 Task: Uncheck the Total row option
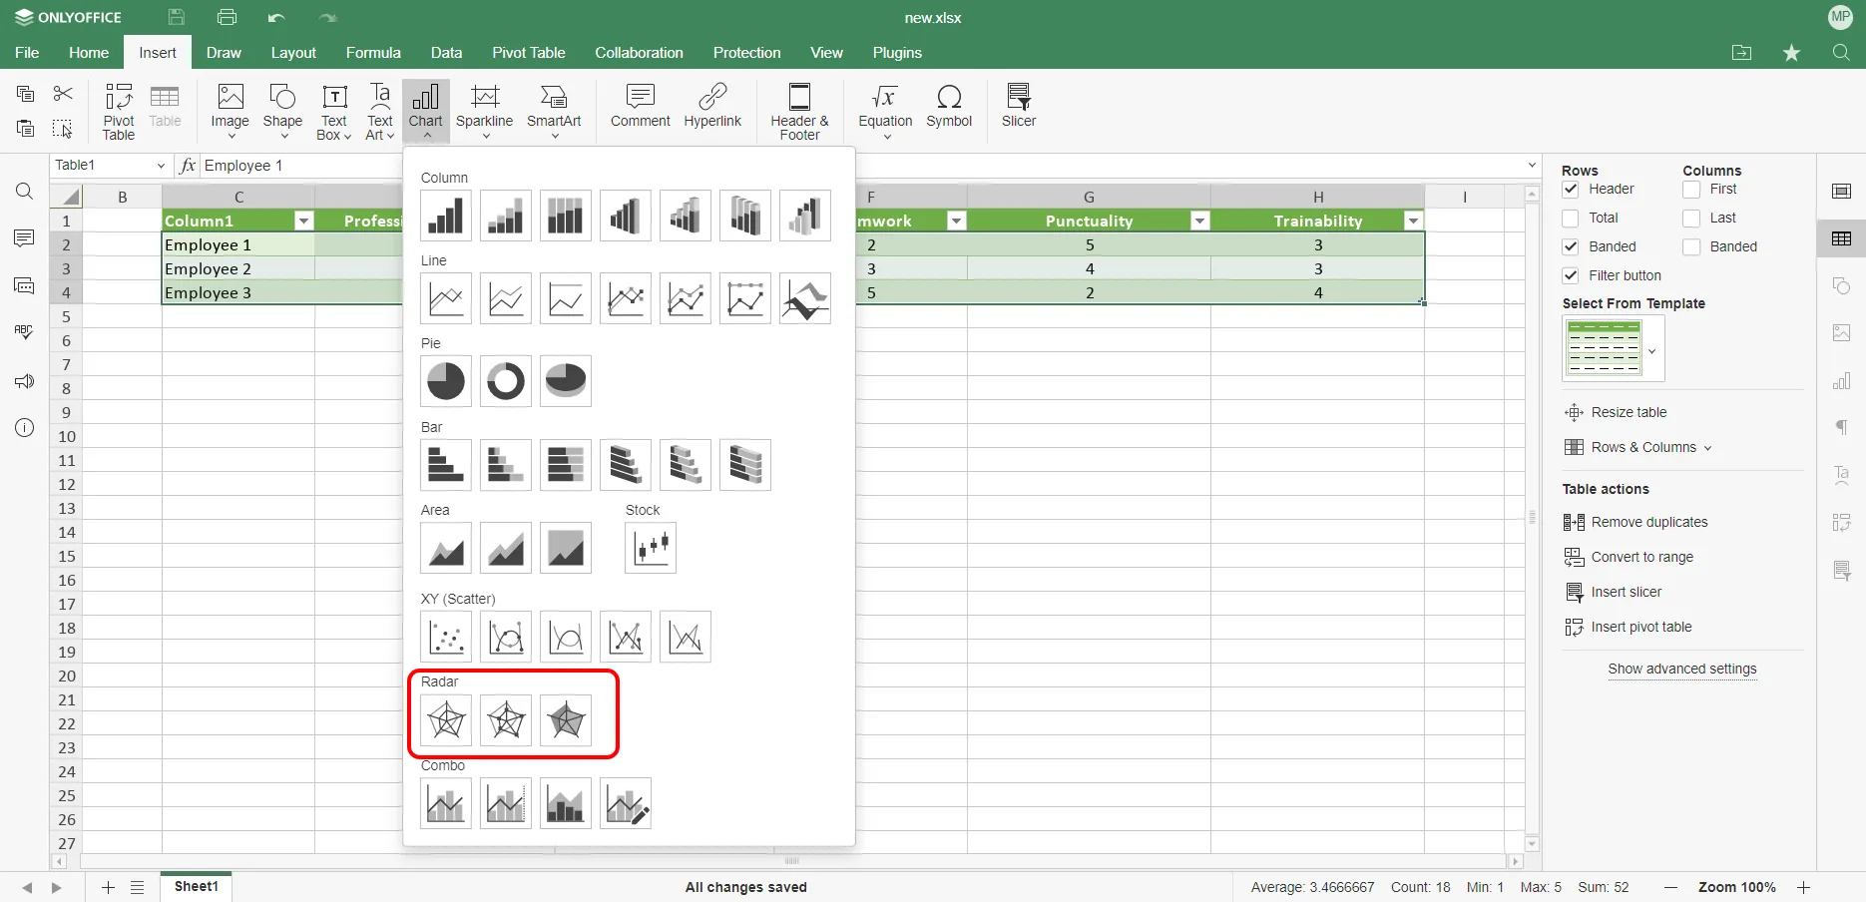click(1571, 218)
